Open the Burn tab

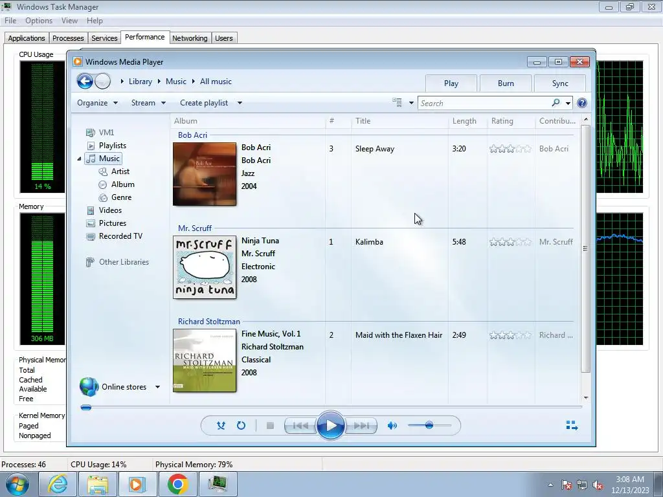(x=506, y=83)
